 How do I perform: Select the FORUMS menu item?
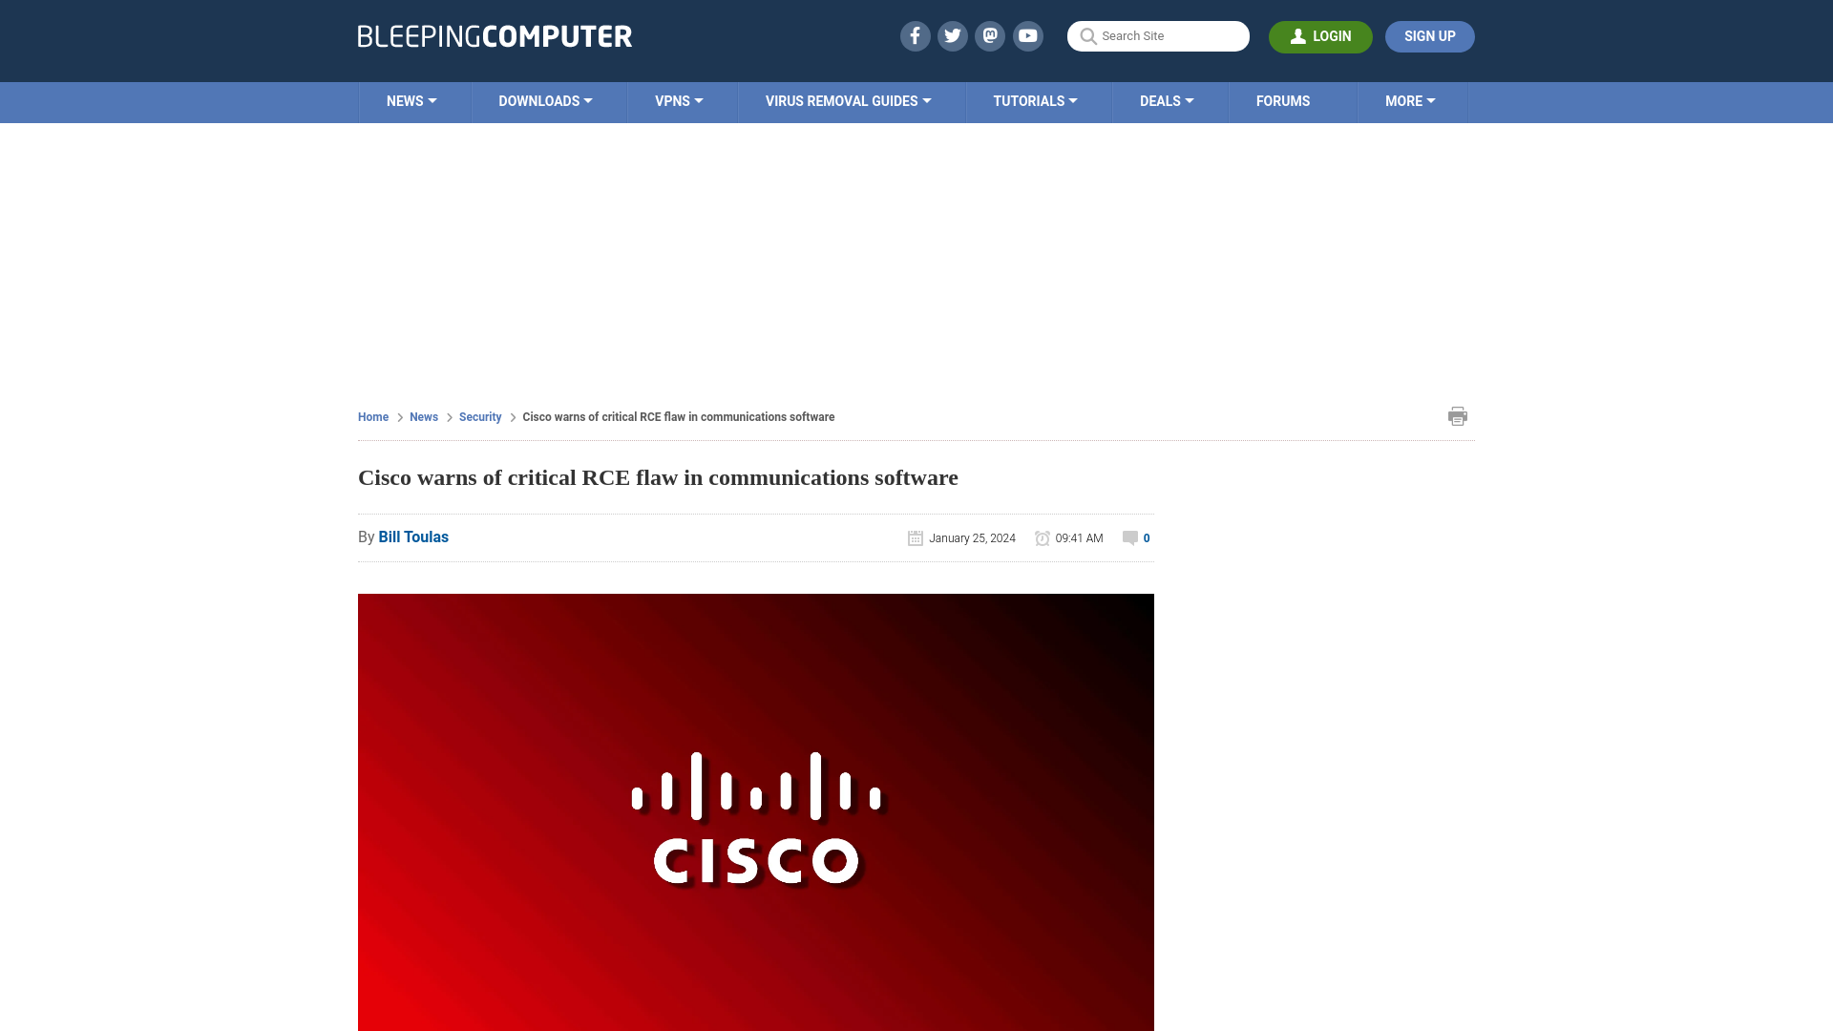(1283, 100)
